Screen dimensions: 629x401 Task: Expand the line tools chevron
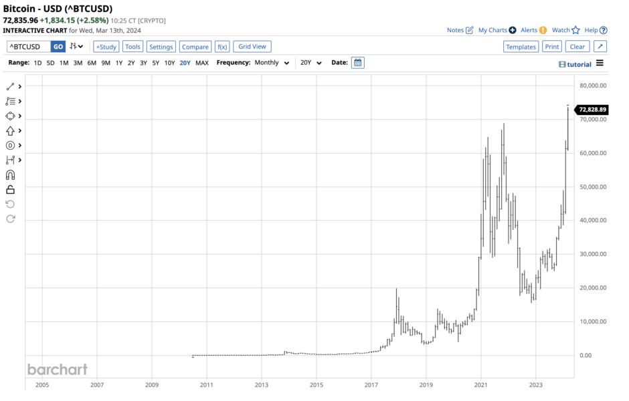point(19,86)
